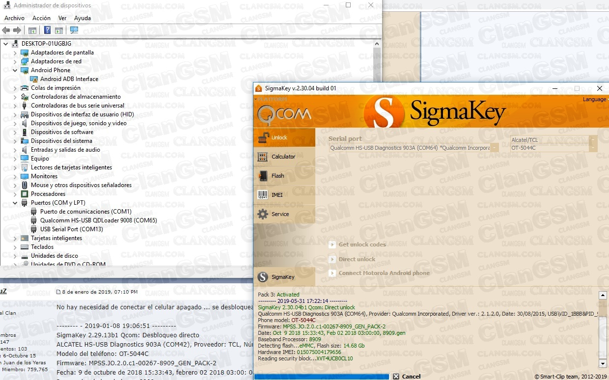This screenshot has width=609, height=380.
Task: Expand the Procesadores category
Action: (15, 194)
